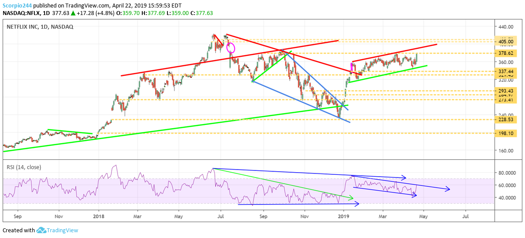The width and height of the screenshot is (525, 238).
Task: Select the short green trendline near Nov 2017
Action: pyautogui.click(x=69, y=132)
